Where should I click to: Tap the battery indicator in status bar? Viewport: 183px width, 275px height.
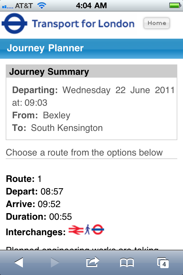174,6
